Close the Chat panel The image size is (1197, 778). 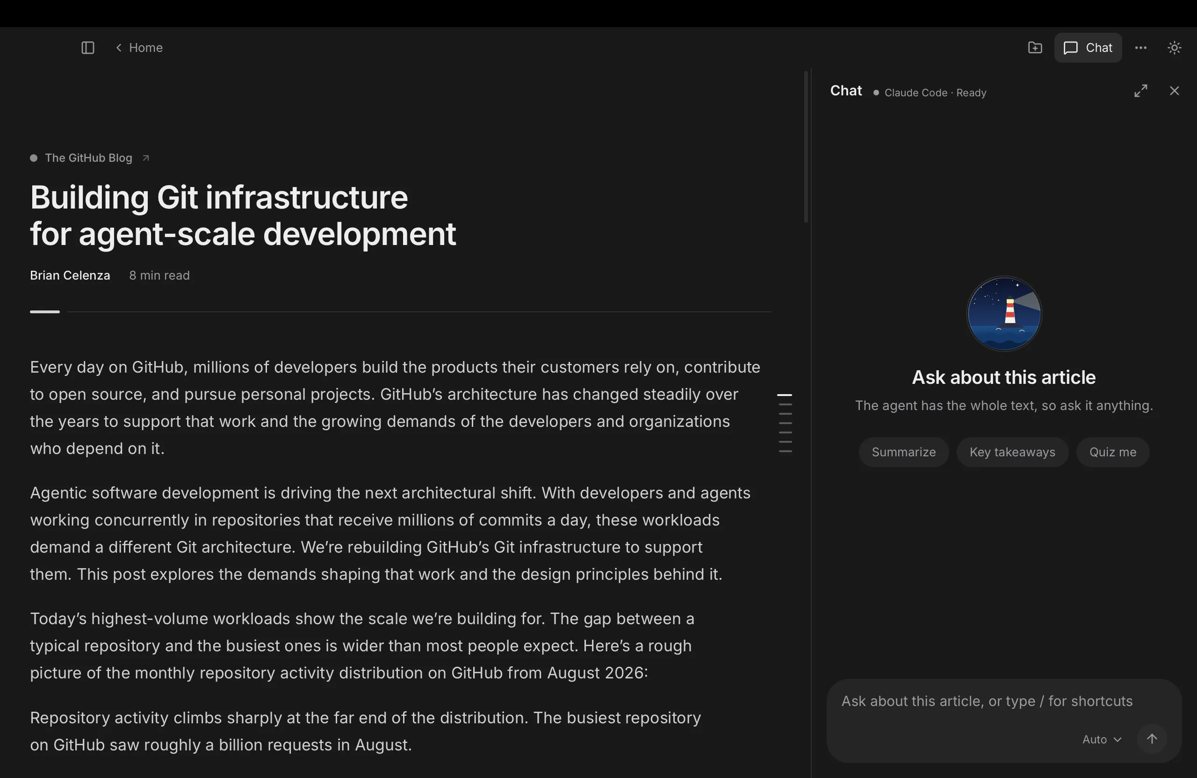tap(1175, 91)
